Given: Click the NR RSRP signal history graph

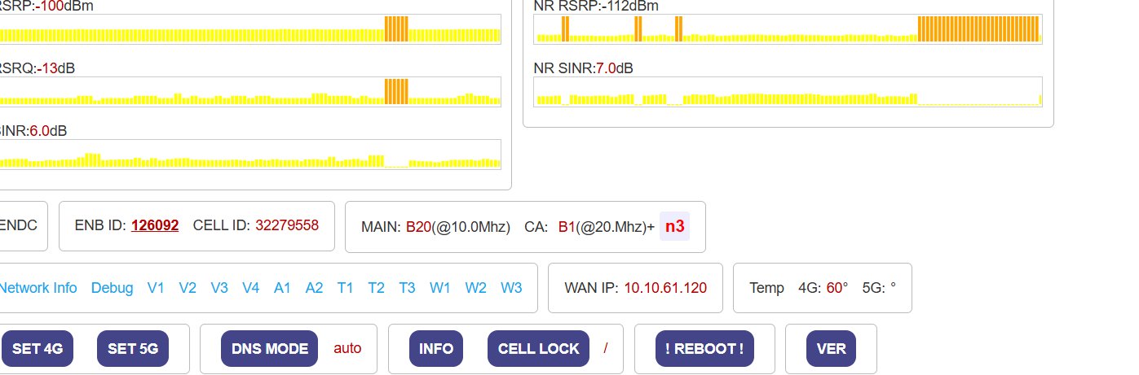Looking at the screenshot, I should (788, 28).
